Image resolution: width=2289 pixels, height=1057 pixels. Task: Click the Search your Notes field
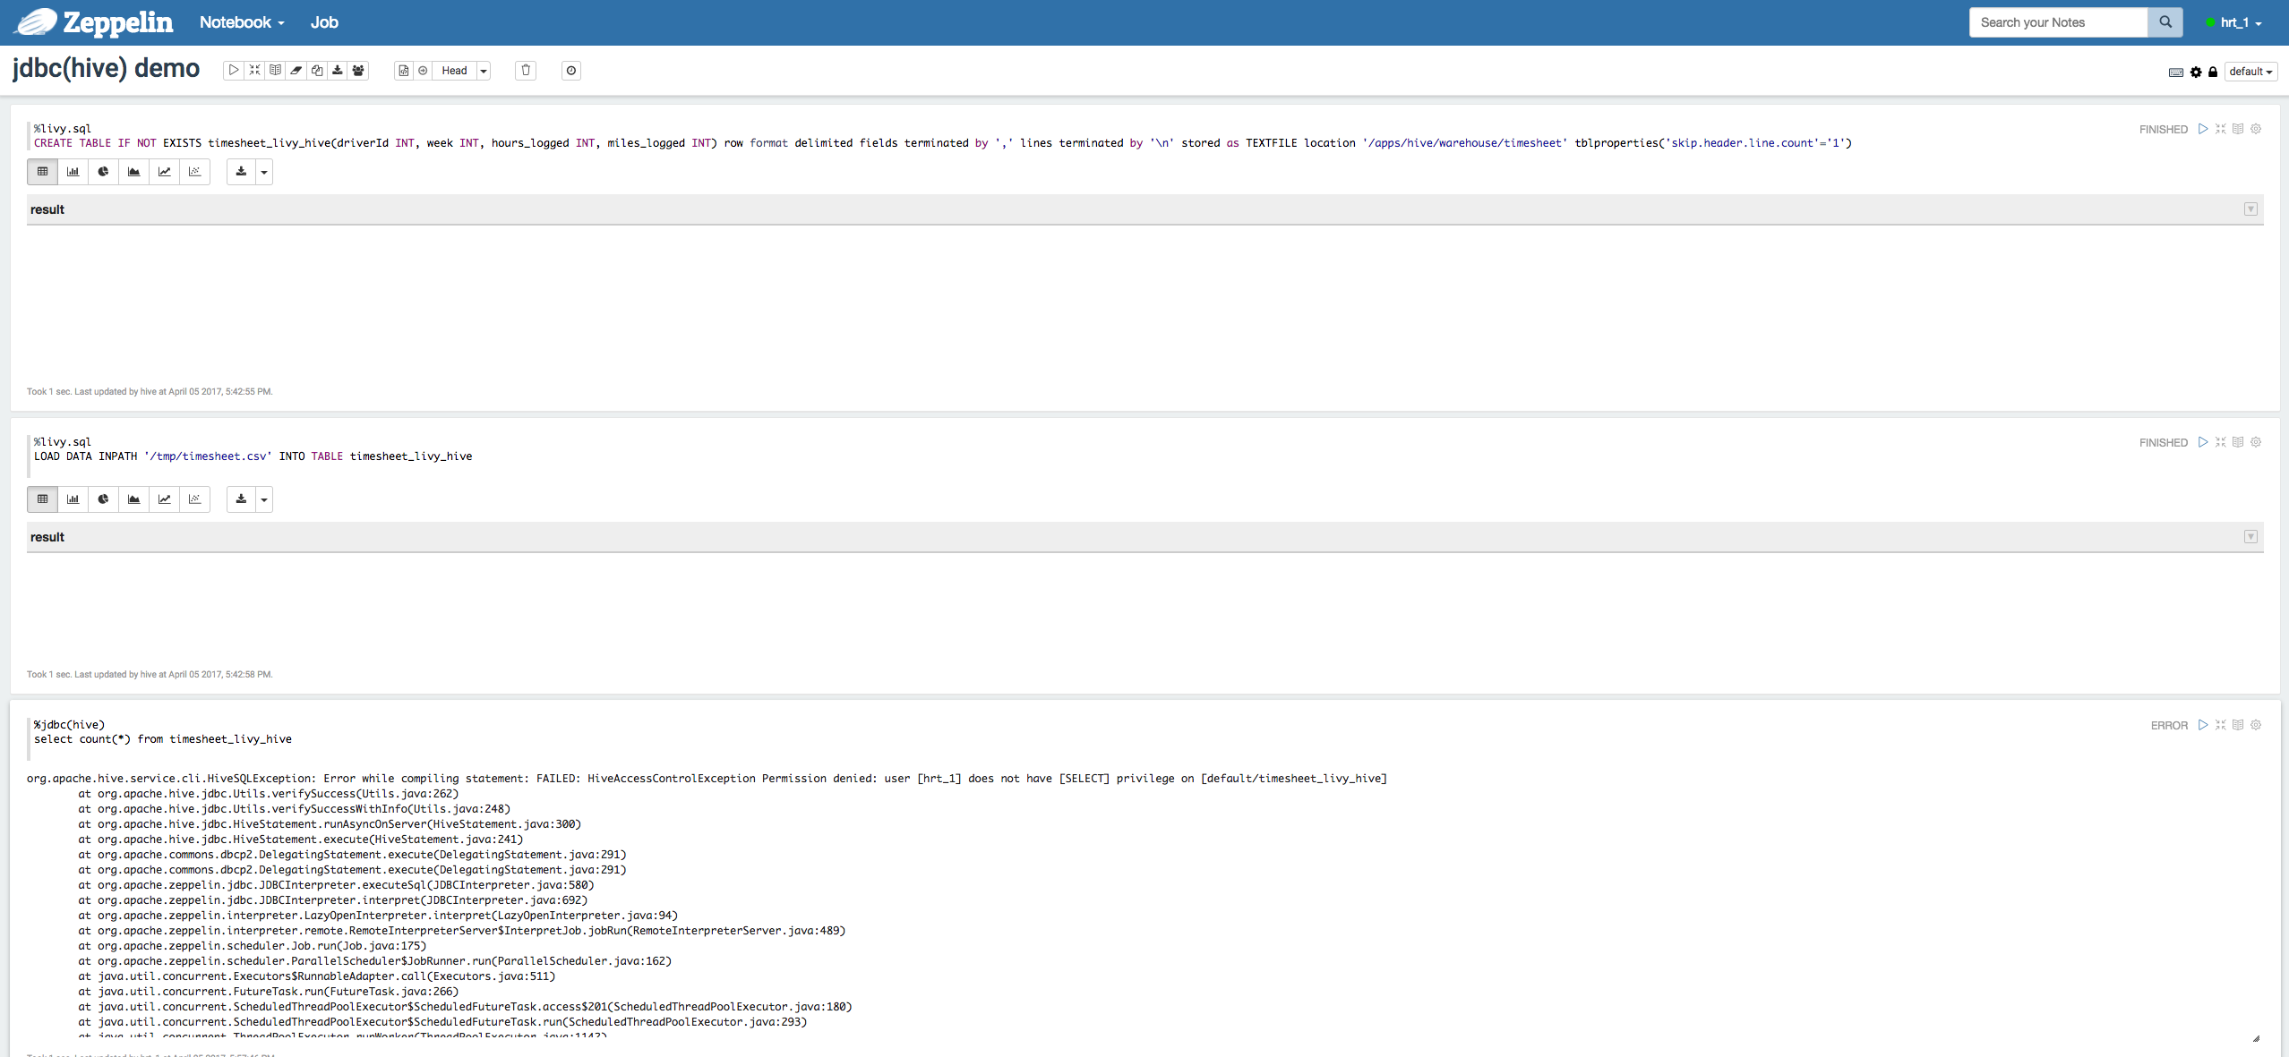tap(2056, 21)
